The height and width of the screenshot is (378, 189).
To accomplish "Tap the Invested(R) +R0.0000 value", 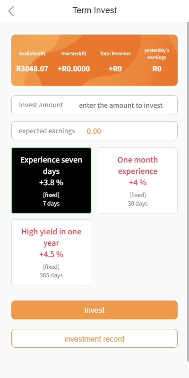I will tap(74, 69).
